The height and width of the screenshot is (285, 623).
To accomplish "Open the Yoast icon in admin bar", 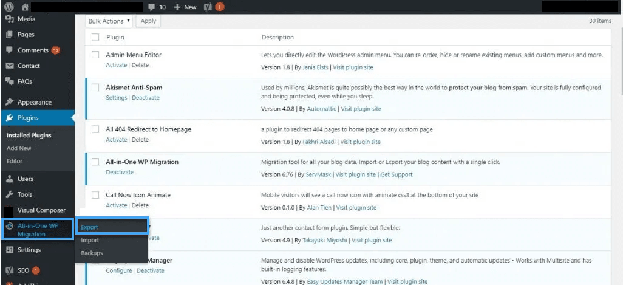I will click(208, 7).
